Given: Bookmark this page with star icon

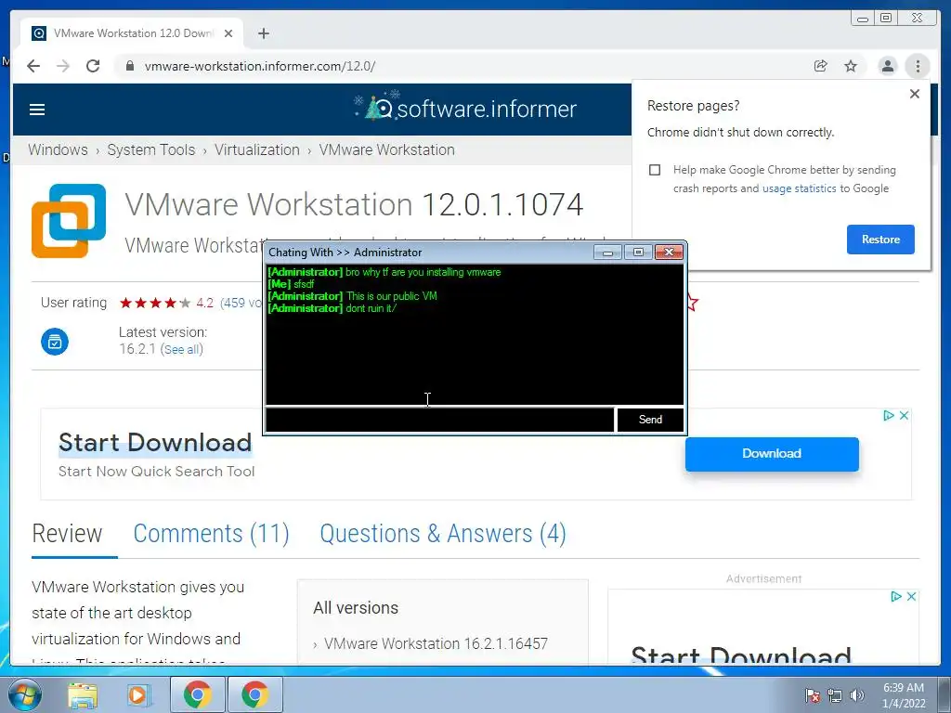Looking at the screenshot, I should click(x=851, y=66).
